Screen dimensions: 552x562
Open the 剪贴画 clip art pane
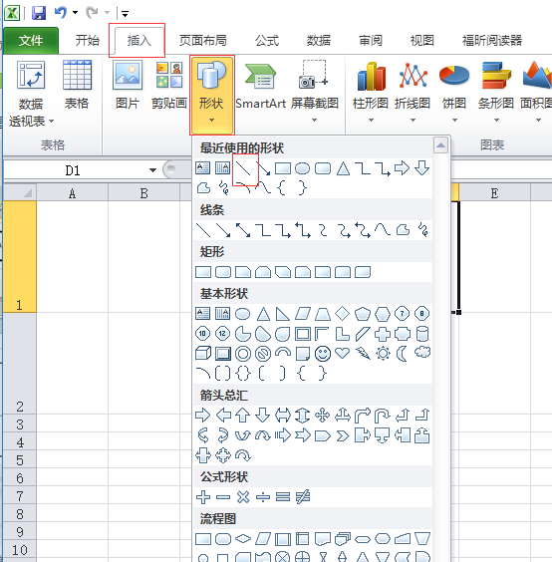point(169,86)
